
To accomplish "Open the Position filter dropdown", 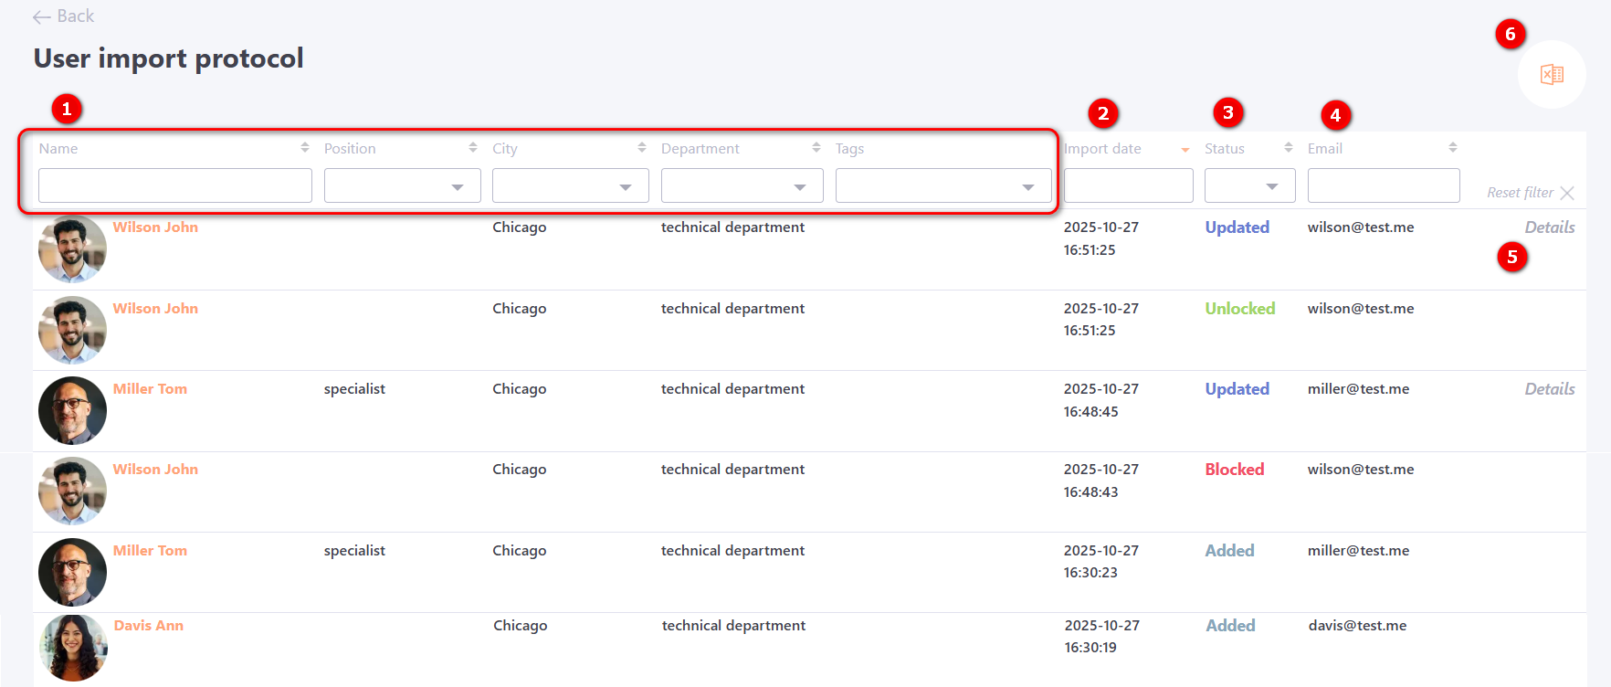I will point(402,186).
